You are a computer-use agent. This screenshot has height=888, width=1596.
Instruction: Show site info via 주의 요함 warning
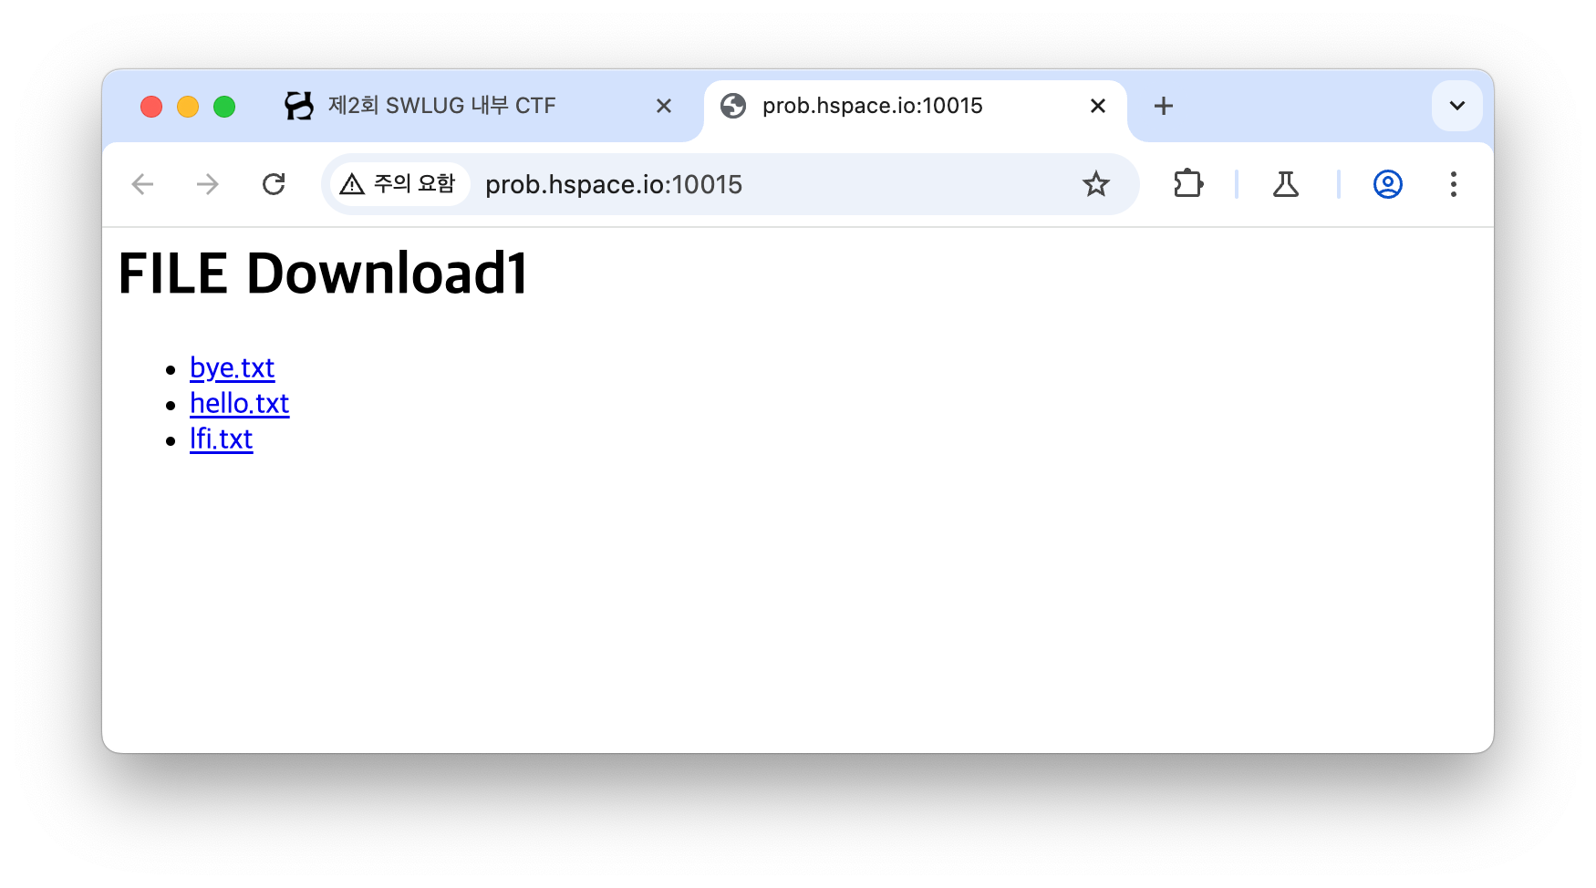point(398,184)
